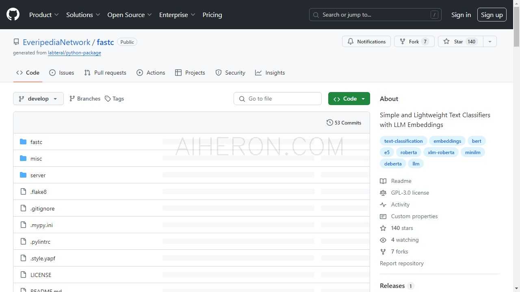
Task: Switch to the Issues tab
Action: (62, 73)
